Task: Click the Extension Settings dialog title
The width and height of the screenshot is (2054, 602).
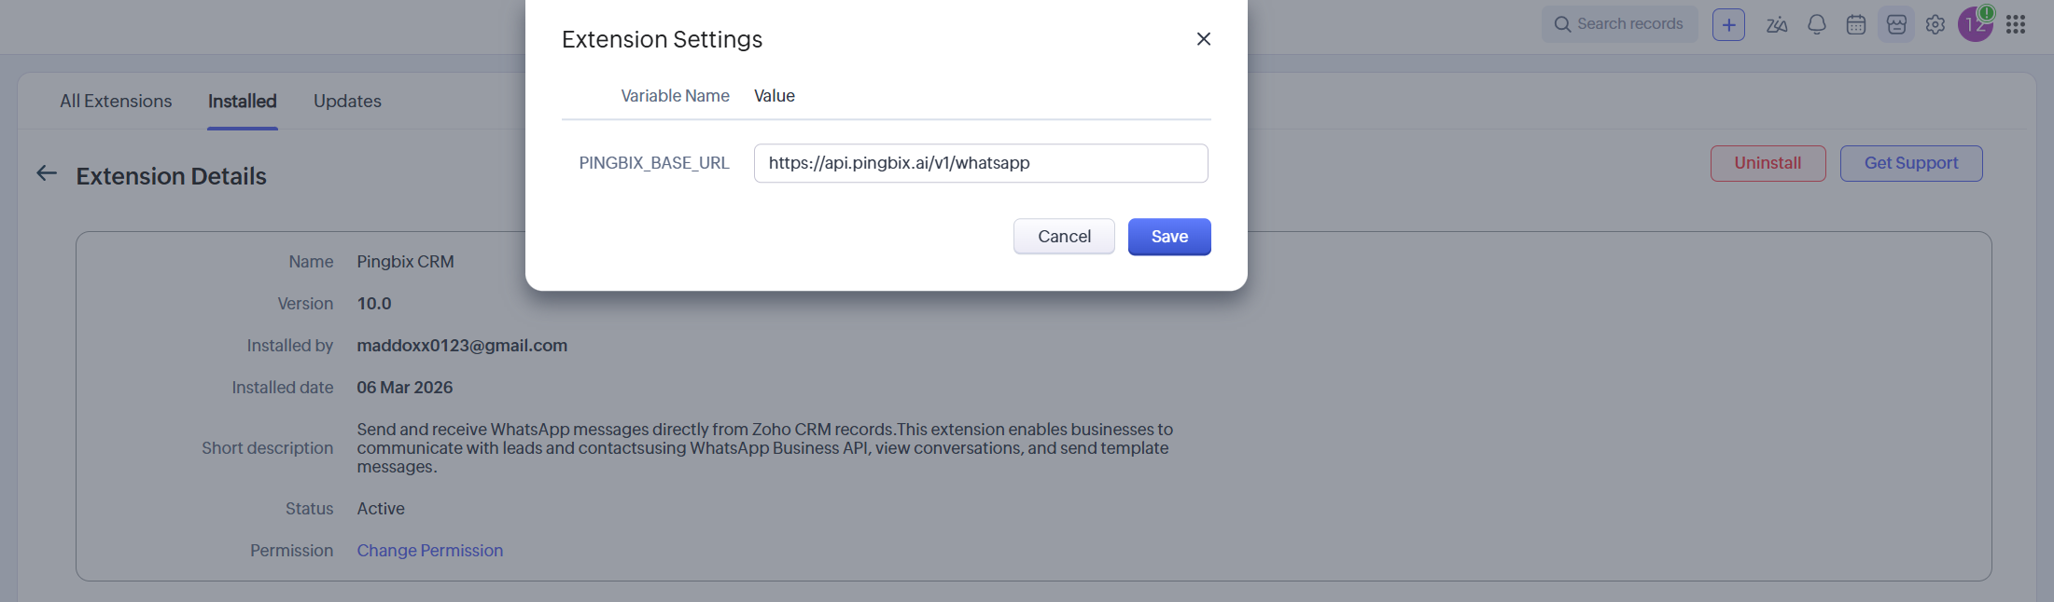Action: [663, 39]
